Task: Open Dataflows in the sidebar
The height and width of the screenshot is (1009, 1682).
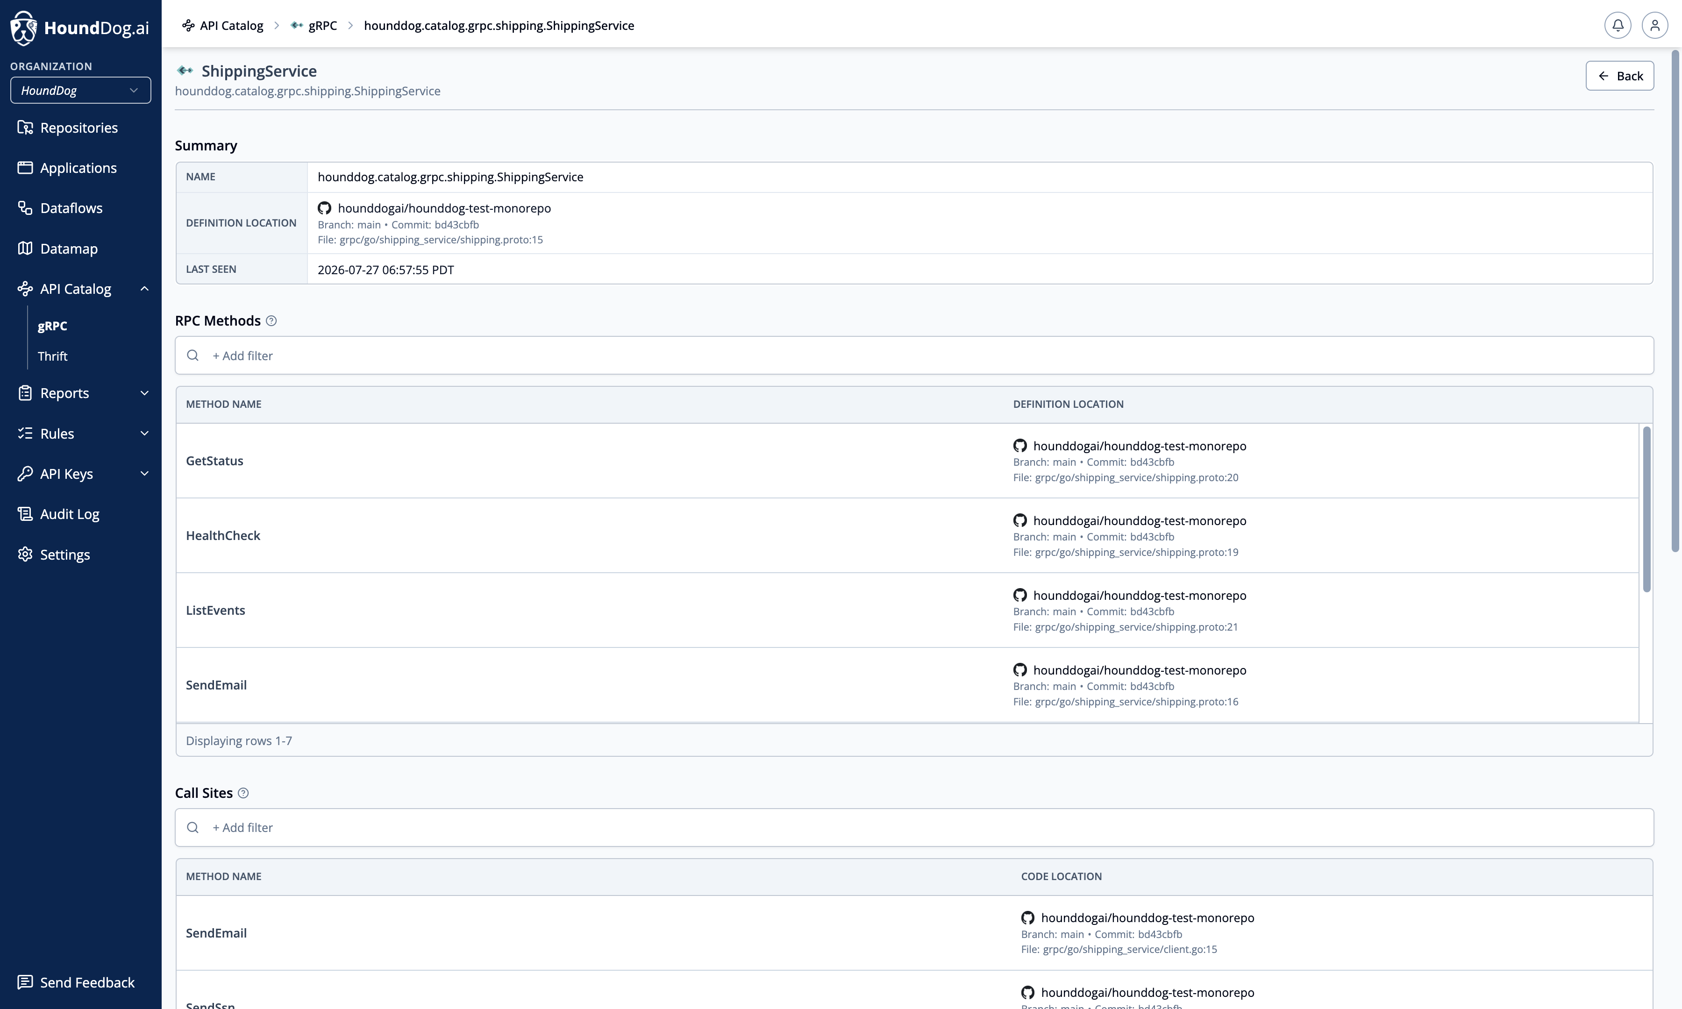Action: click(x=71, y=208)
